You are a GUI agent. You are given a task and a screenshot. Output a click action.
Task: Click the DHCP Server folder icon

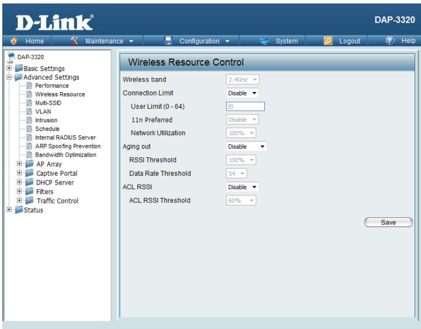pos(30,182)
